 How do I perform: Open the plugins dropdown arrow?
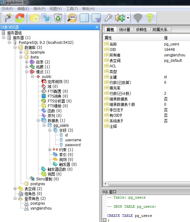[x=128, y=18]
